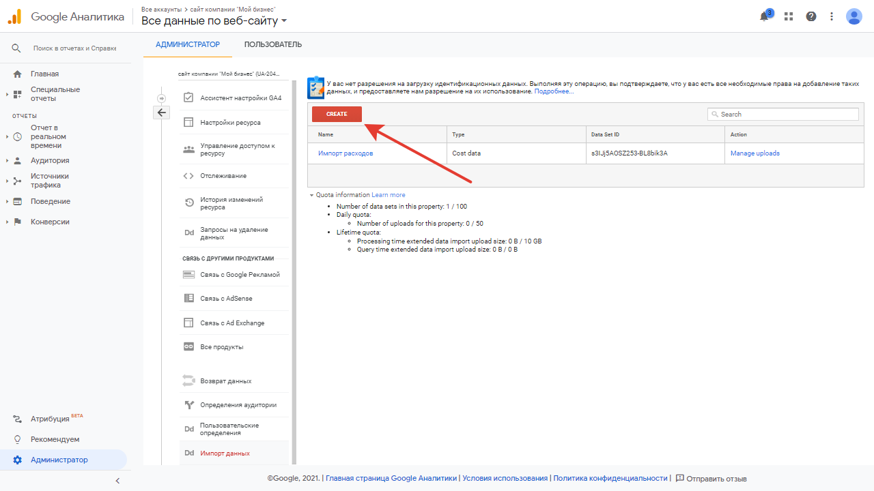Expand Источники трафика arrow

(7, 181)
